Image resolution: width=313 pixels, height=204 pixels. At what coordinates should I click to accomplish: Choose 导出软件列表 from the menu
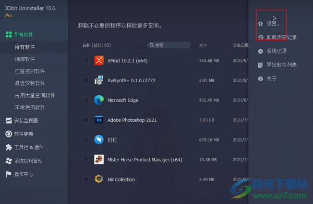point(282,65)
